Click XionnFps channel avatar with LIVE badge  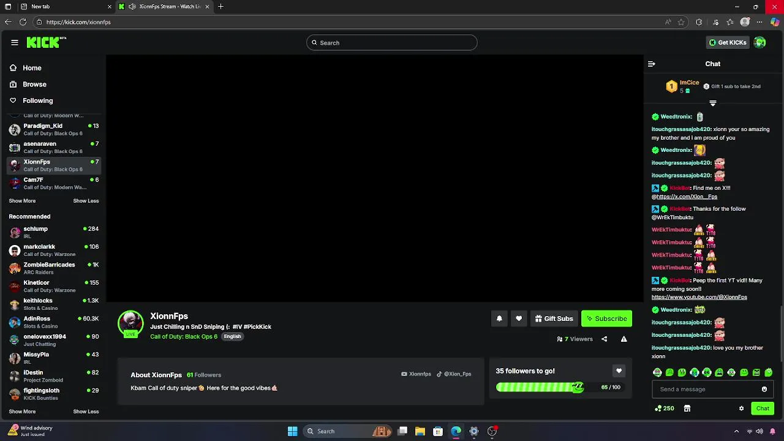(130, 324)
